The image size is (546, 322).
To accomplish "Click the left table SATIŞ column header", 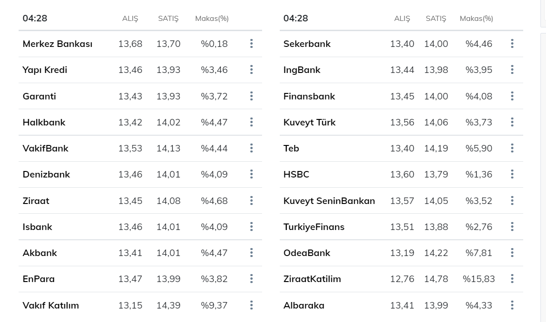I will click(168, 19).
